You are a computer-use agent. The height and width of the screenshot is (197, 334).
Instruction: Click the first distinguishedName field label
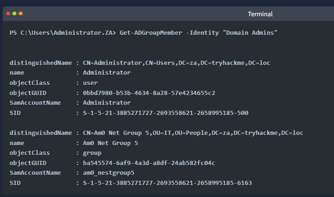point(41,63)
